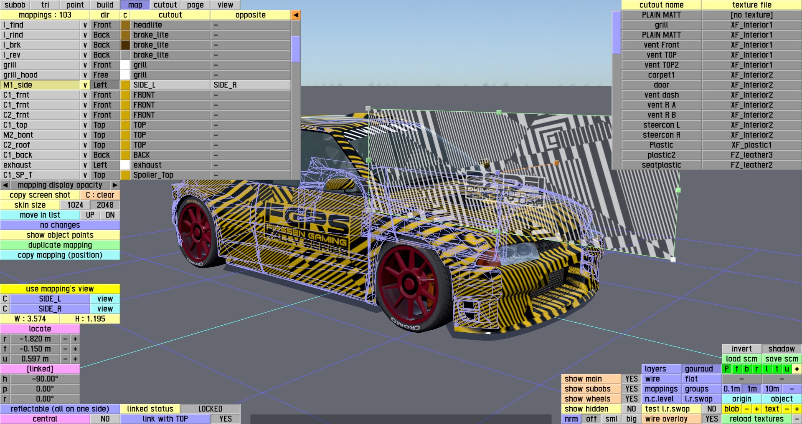Open the v dropdown for C2_roof mapping
The width and height of the screenshot is (802, 424).
click(85, 145)
